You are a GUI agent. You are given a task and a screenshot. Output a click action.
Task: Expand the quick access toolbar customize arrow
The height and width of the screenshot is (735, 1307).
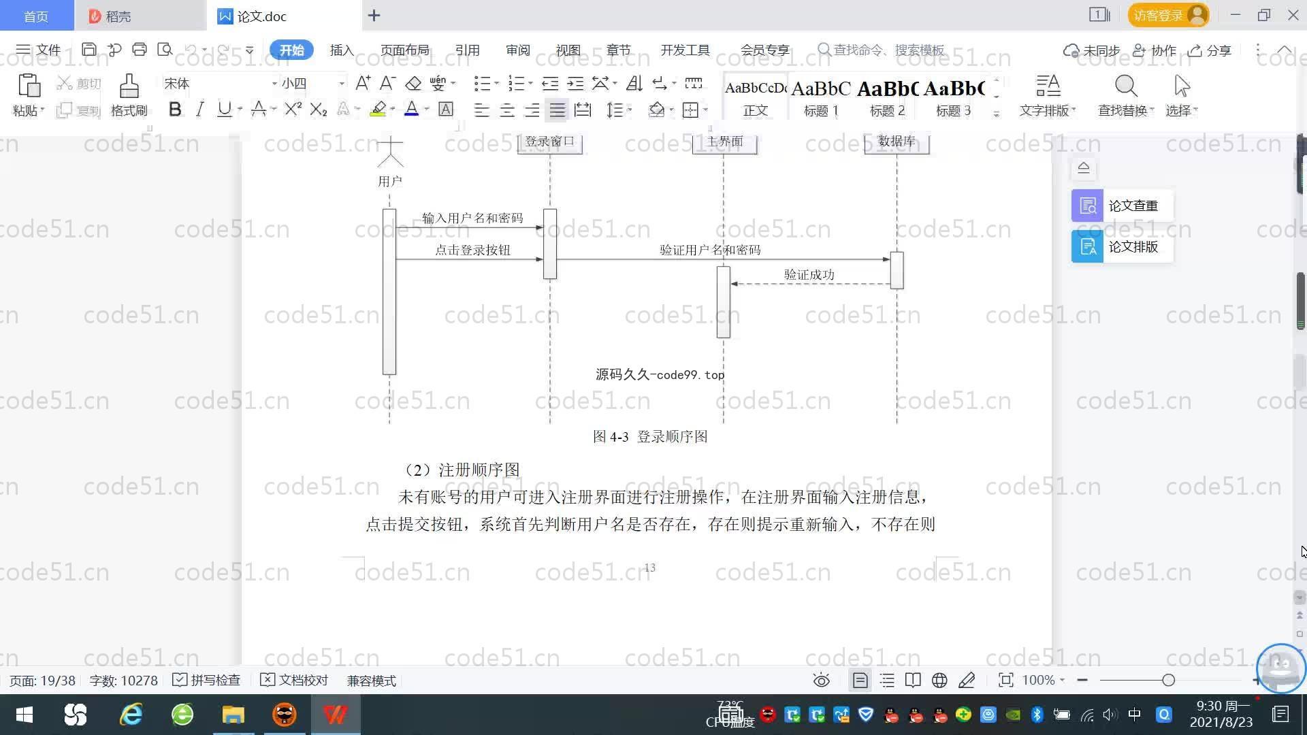point(249,50)
